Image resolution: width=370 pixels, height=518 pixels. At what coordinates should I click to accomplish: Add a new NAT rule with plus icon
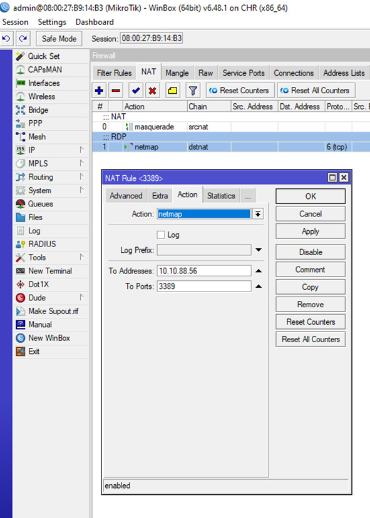[x=99, y=91]
